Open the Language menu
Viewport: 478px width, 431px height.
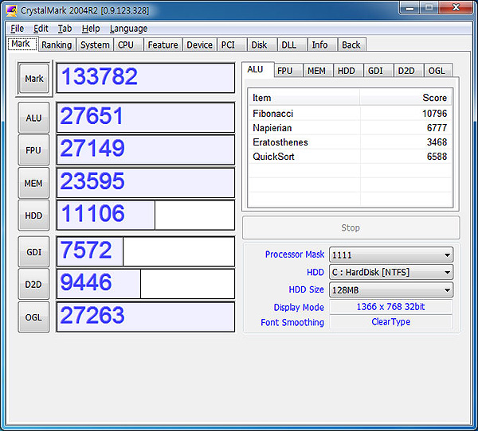pyautogui.click(x=128, y=29)
